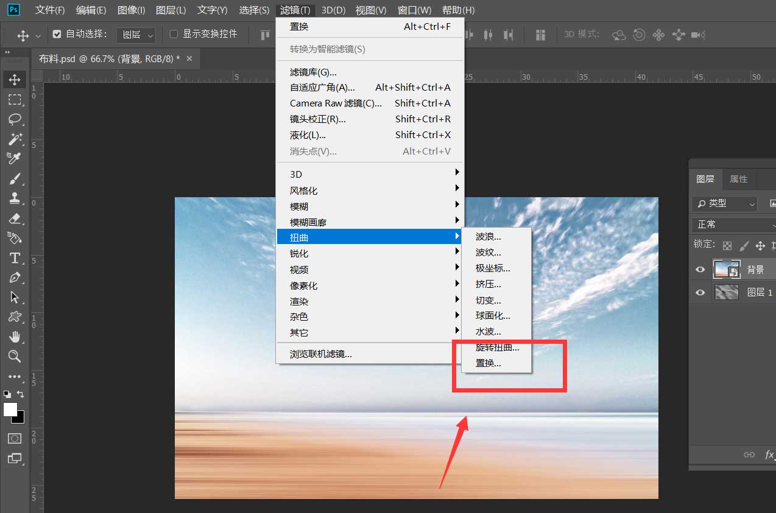Select the Zoom tool
This screenshot has height=513, width=776.
(x=15, y=356)
